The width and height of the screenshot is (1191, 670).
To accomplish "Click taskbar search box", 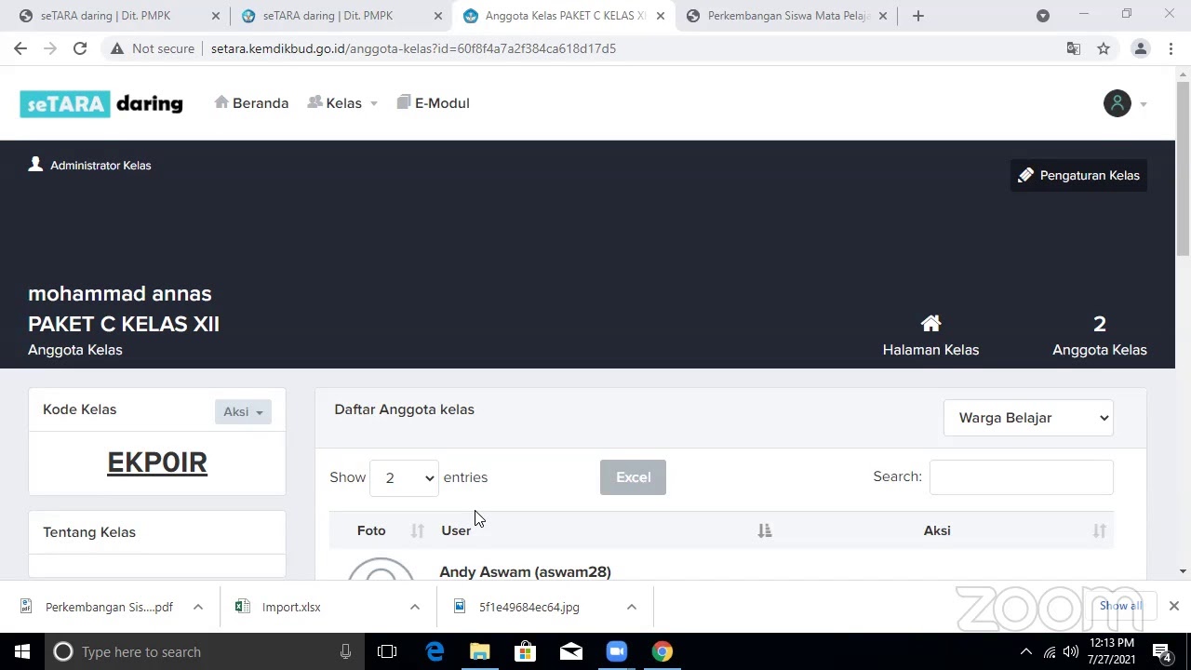I will (205, 651).
